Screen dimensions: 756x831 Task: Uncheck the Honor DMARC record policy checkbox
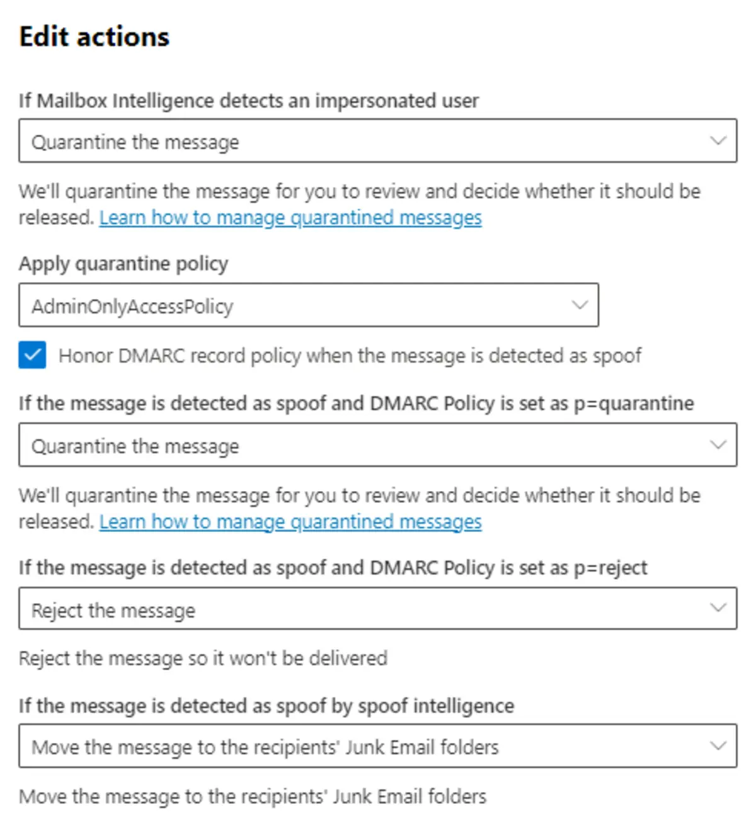(x=32, y=355)
